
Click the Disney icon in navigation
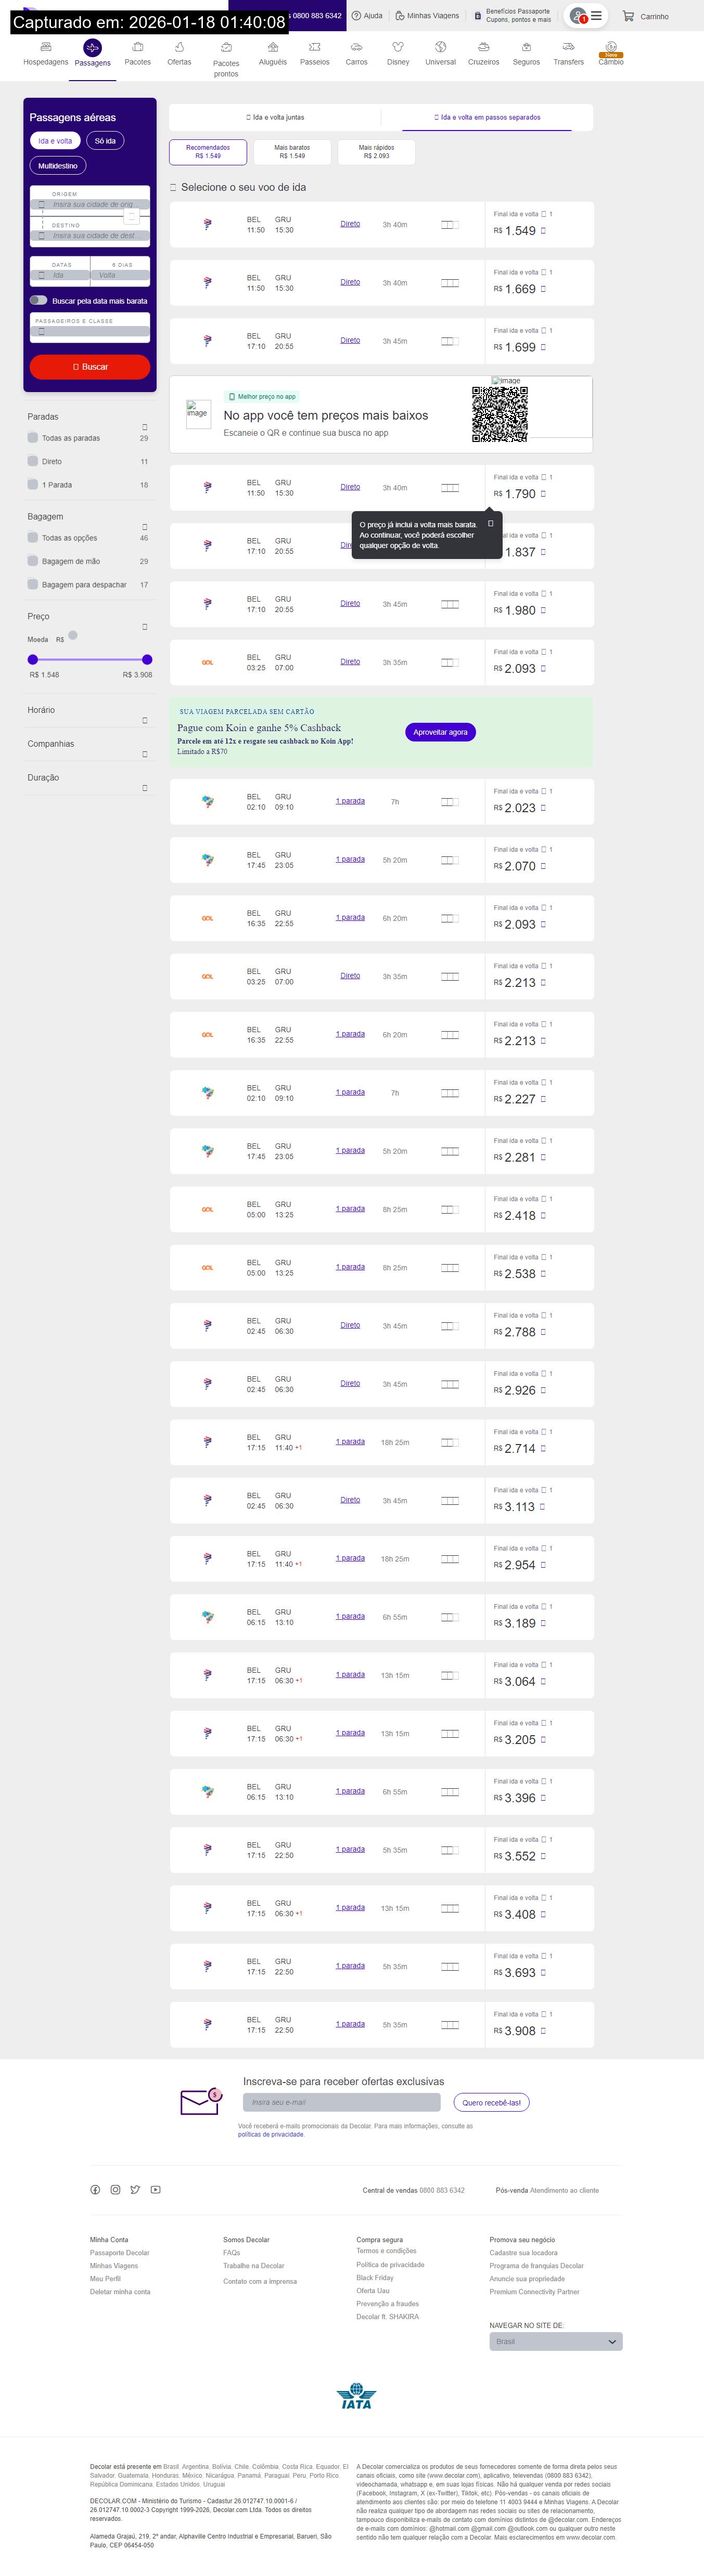[398, 47]
